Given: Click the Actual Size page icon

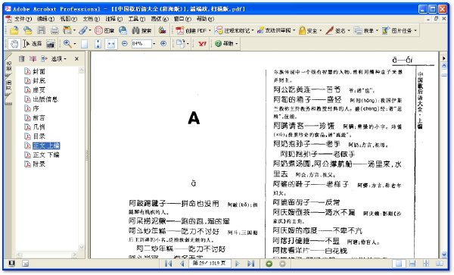Looking at the screenshot, I should (x=84, y=44).
